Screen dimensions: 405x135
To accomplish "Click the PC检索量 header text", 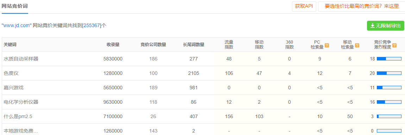I will (317, 45).
